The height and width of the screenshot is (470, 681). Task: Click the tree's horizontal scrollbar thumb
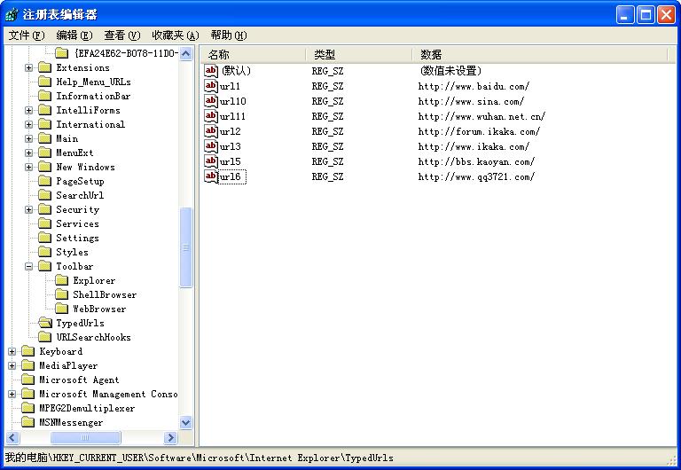[85, 437]
